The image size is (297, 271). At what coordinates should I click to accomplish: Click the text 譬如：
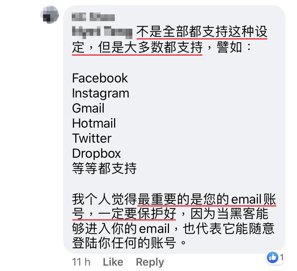click(235, 47)
